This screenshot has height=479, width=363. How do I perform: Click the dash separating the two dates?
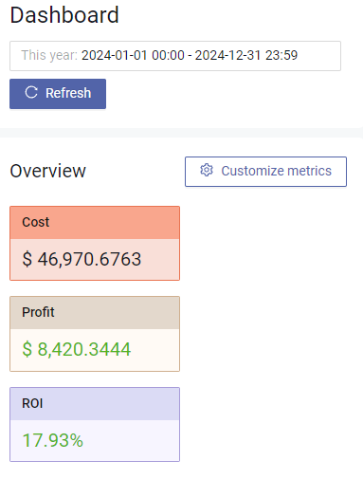(190, 56)
